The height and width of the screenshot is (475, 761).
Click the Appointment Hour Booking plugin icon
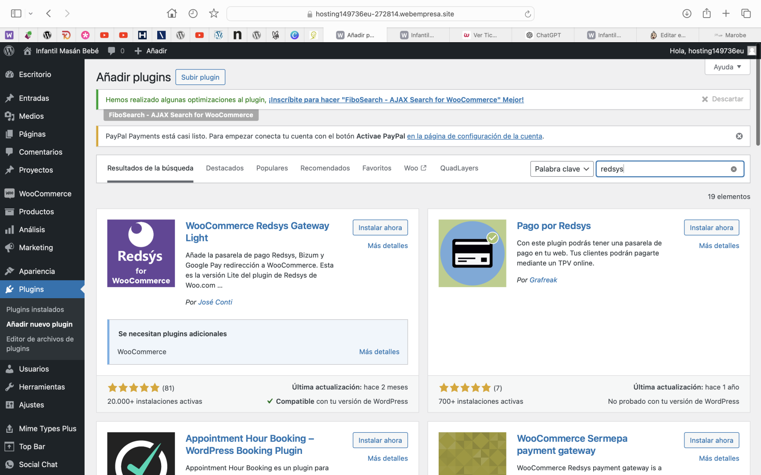141,453
